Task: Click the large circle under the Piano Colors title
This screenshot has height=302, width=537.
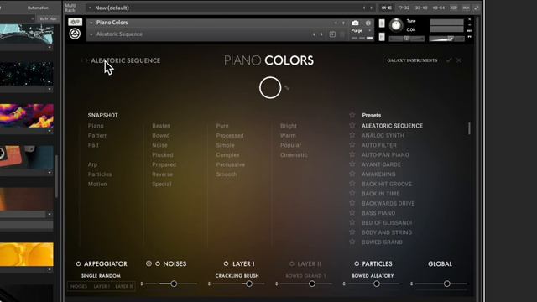Action: [270, 87]
